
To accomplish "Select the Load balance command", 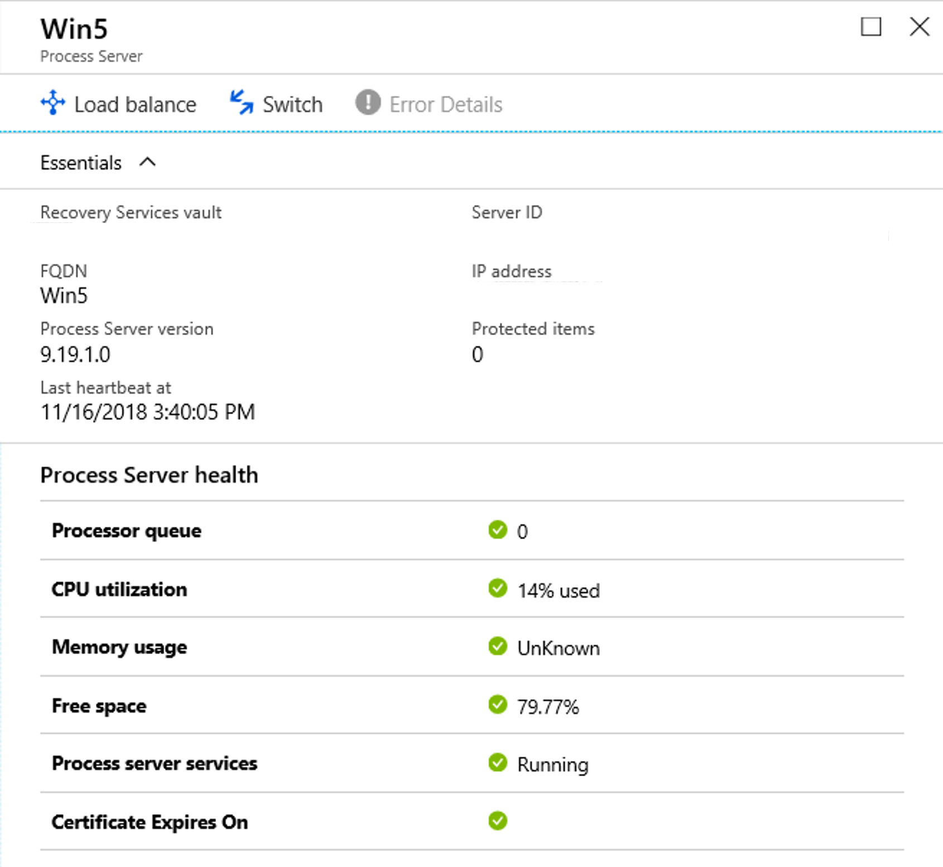I will [x=135, y=105].
